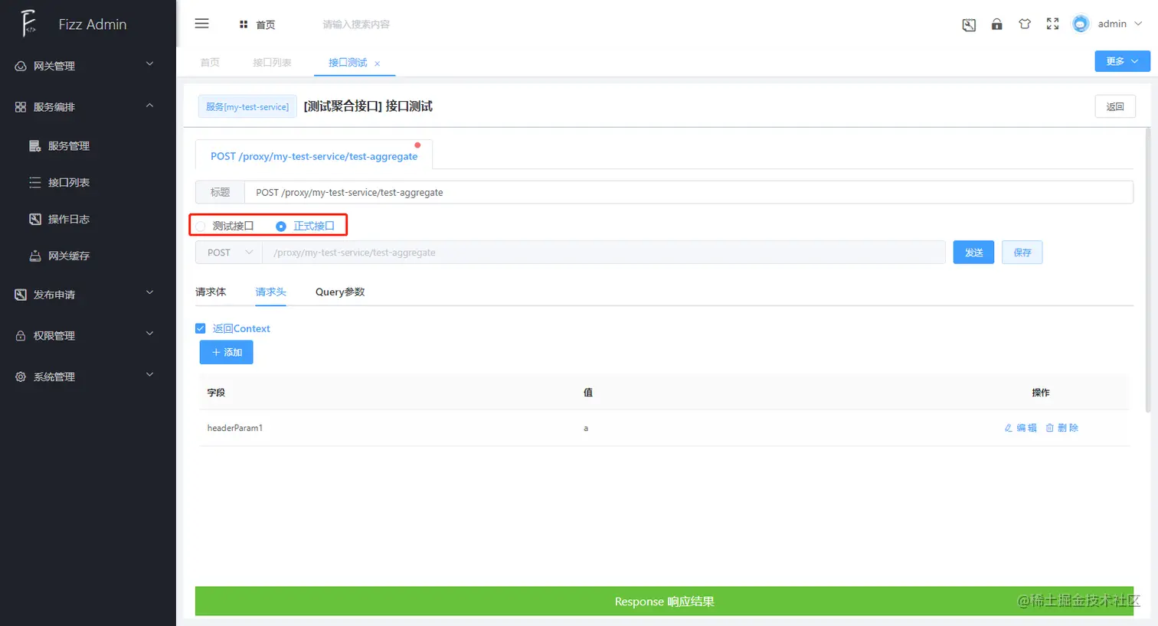1158x626 pixels.
Task: Select the 测试接口 radio button
Action: coord(201,226)
